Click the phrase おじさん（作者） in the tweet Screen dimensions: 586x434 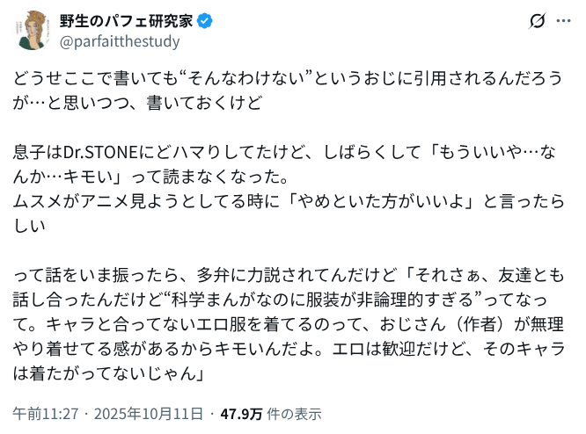click(x=436, y=322)
